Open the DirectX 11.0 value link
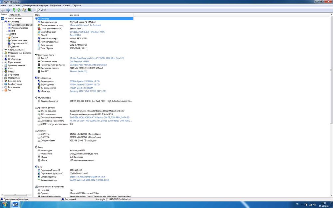The width and height of the screenshot is (333, 208). pyautogui.click(x=75, y=35)
